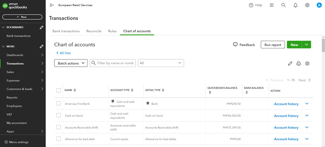
Task: Open the notifications bell
Action: (295, 5)
